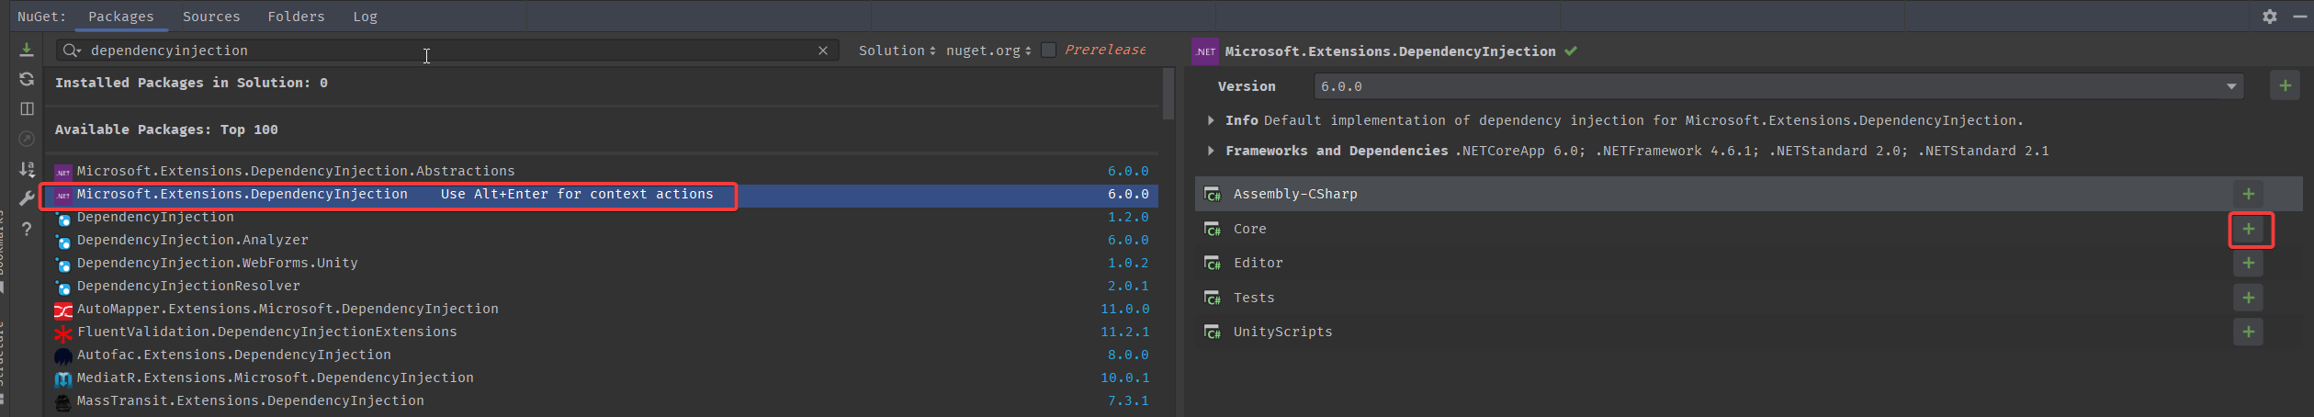Viewport: 2314px width, 417px height.
Task: Click the refresh packages icon
Action: 27,79
